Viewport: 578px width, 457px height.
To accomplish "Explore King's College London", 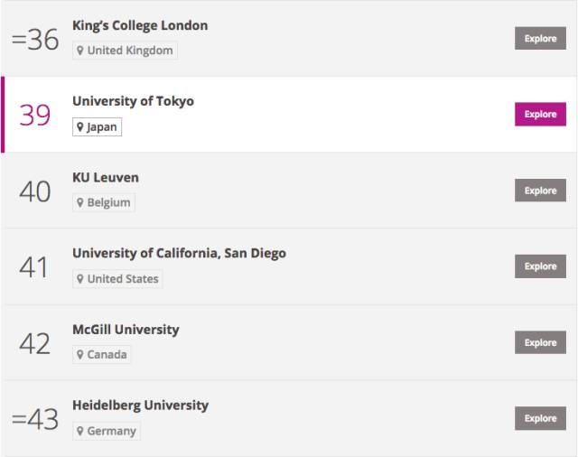I will tap(540, 38).
